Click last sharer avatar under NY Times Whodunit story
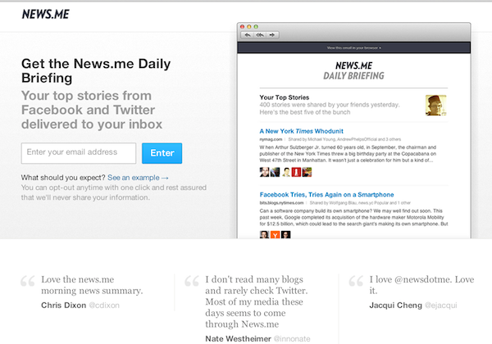492x344 pixels. 310,173
